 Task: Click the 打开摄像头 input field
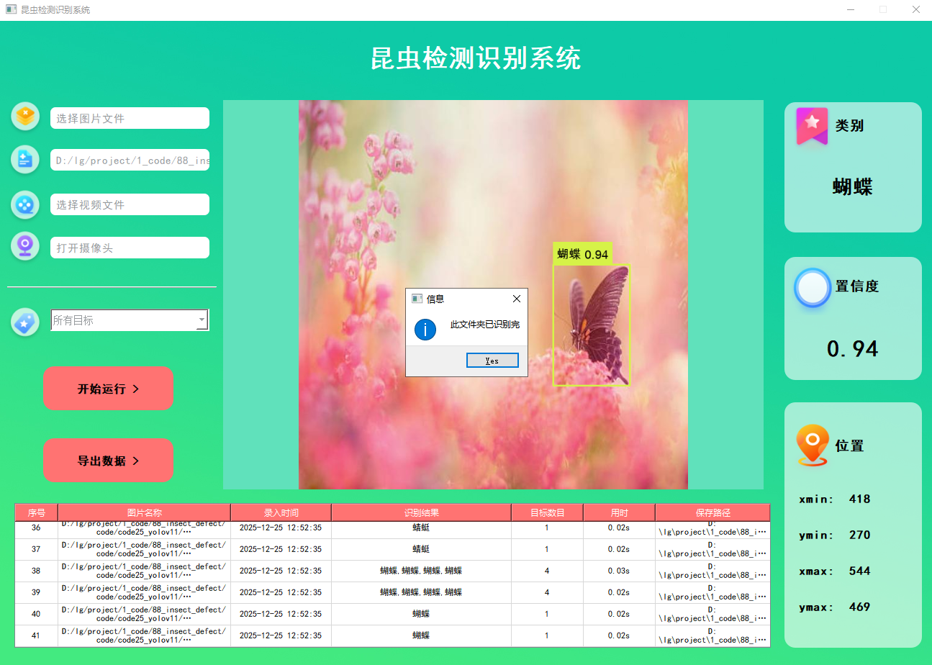coord(130,248)
